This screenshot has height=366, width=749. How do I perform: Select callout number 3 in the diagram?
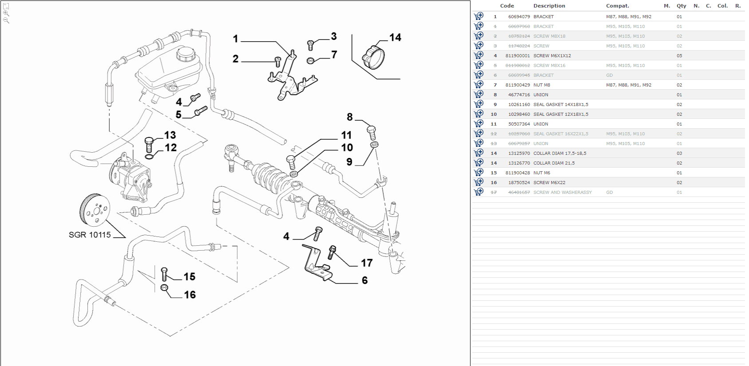[333, 36]
